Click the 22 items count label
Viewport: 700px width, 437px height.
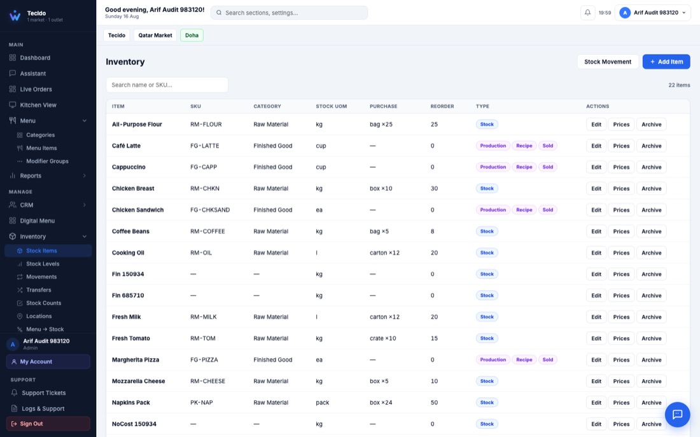click(x=679, y=85)
